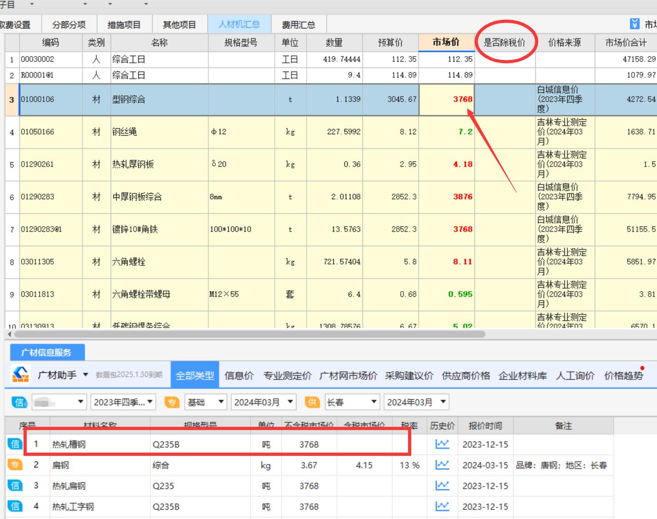Viewport: 657px width, 519px height.
Task: Select the 广材信息服务 panel tab
Action: click(47, 353)
